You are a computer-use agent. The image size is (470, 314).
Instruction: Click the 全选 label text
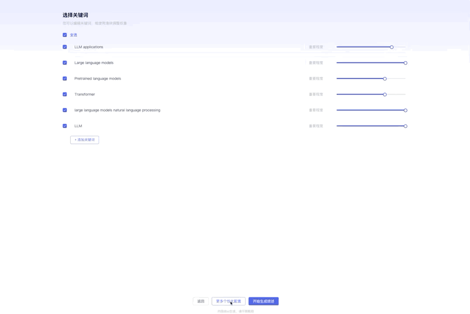73,35
